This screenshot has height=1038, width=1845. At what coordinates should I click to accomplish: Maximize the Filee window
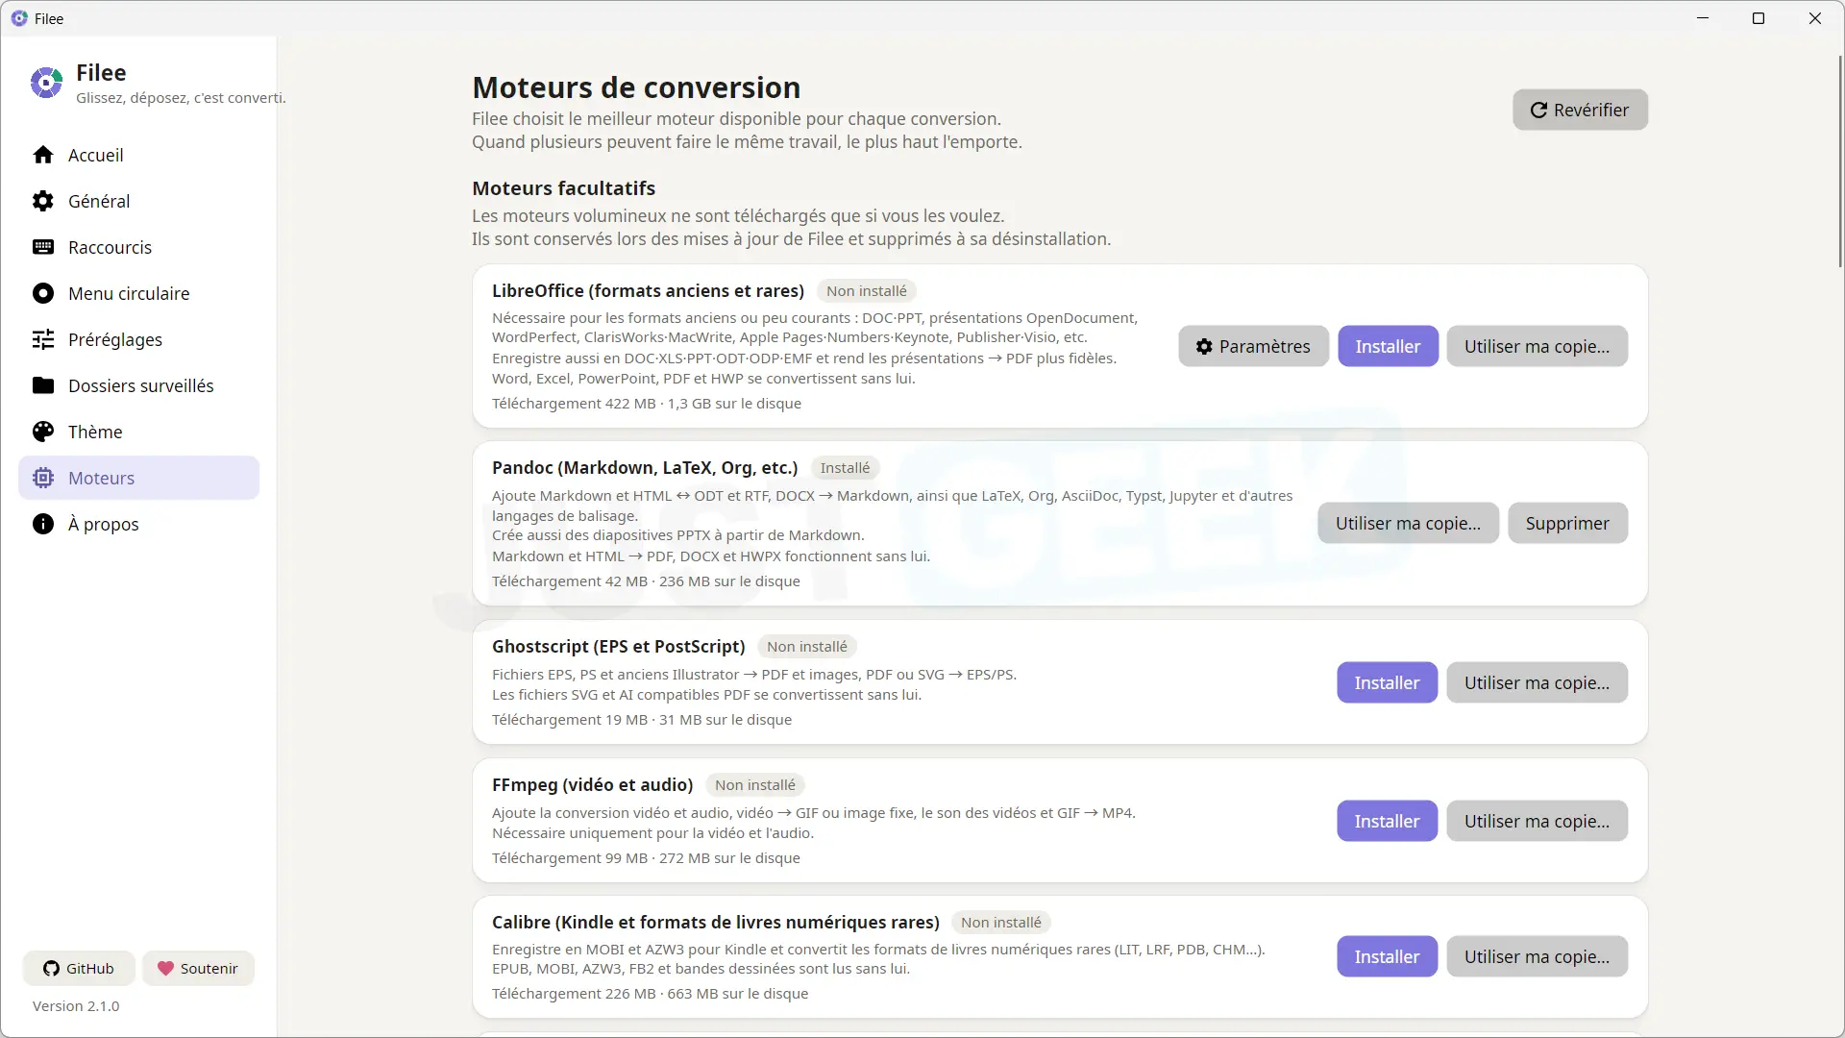pyautogui.click(x=1759, y=18)
